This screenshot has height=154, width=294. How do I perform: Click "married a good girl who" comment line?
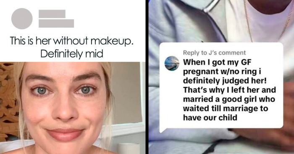click(x=229, y=99)
